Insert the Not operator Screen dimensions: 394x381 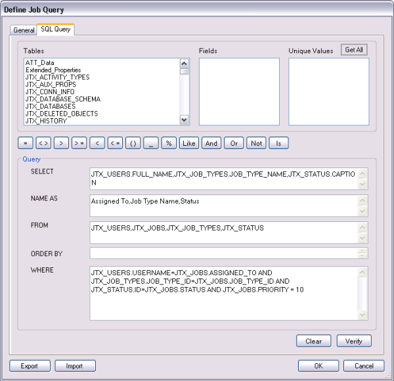[256, 143]
